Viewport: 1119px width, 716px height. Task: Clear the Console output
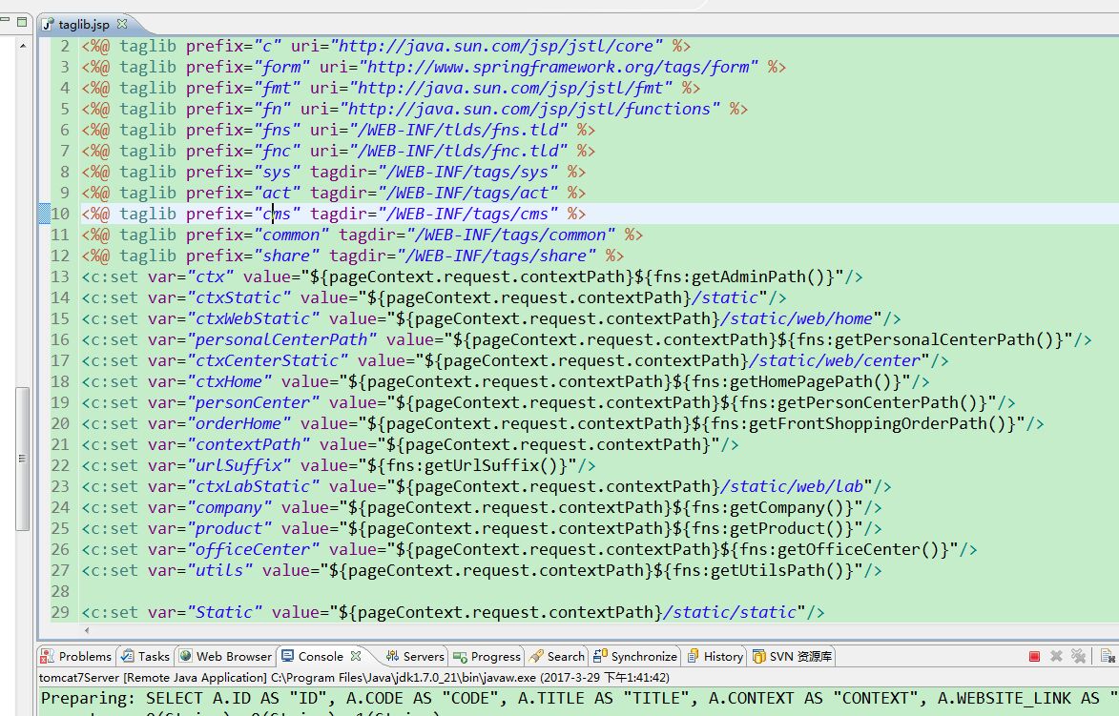tap(1108, 656)
